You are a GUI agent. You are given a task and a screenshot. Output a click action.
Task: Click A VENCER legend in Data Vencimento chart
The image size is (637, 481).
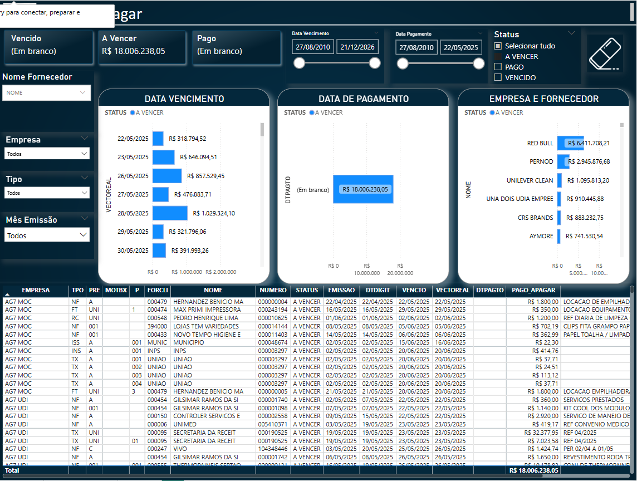point(146,112)
